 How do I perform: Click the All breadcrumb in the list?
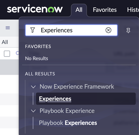pos(5,42)
